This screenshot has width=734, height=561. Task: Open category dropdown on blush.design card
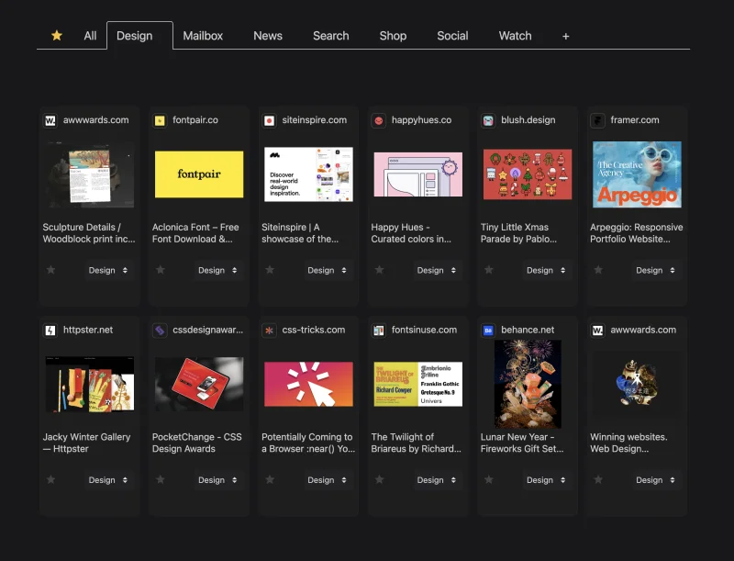[547, 270]
